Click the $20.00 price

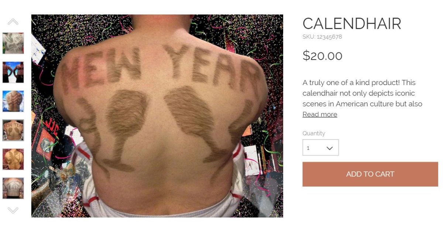pos(322,56)
